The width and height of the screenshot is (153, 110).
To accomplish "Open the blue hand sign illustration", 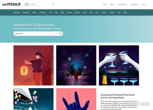I will pyautogui.click(x=76, y=99).
